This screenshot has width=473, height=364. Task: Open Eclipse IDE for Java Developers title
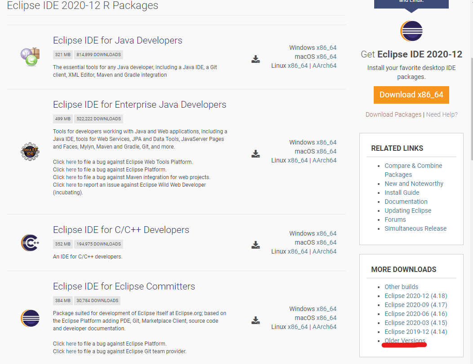pyautogui.click(x=118, y=40)
